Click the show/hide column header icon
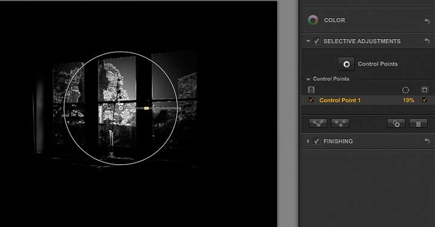 point(311,90)
